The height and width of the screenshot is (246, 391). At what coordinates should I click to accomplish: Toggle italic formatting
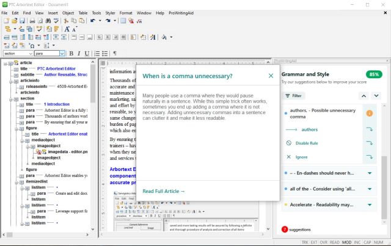[79, 53]
